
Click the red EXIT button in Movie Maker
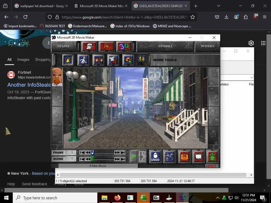click(212, 166)
